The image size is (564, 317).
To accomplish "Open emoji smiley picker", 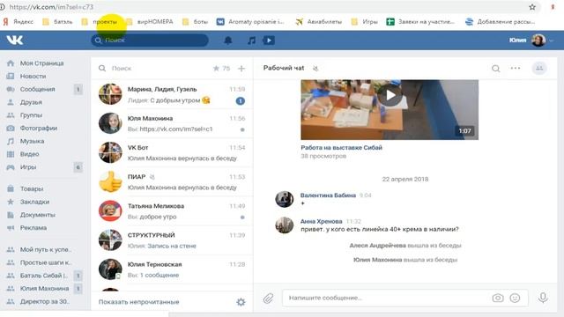I will (515, 298).
